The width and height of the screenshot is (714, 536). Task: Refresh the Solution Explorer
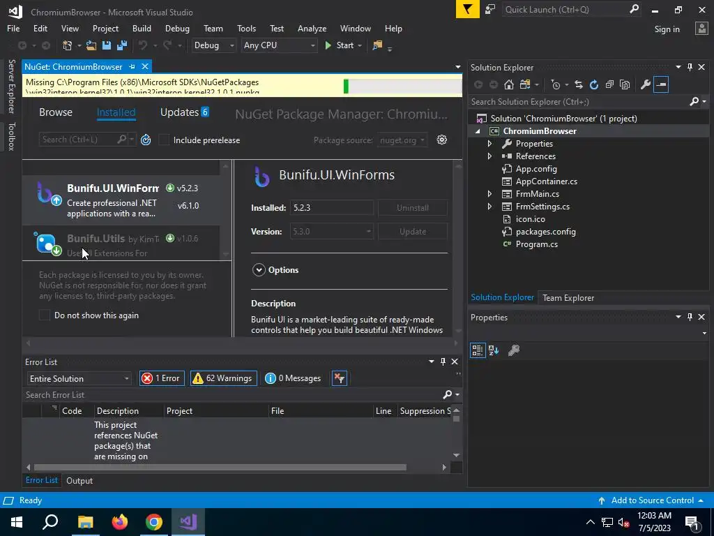[594, 84]
